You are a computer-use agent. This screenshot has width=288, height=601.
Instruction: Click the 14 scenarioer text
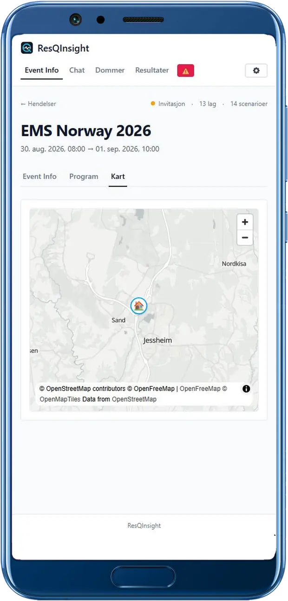pyautogui.click(x=249, y=104)
